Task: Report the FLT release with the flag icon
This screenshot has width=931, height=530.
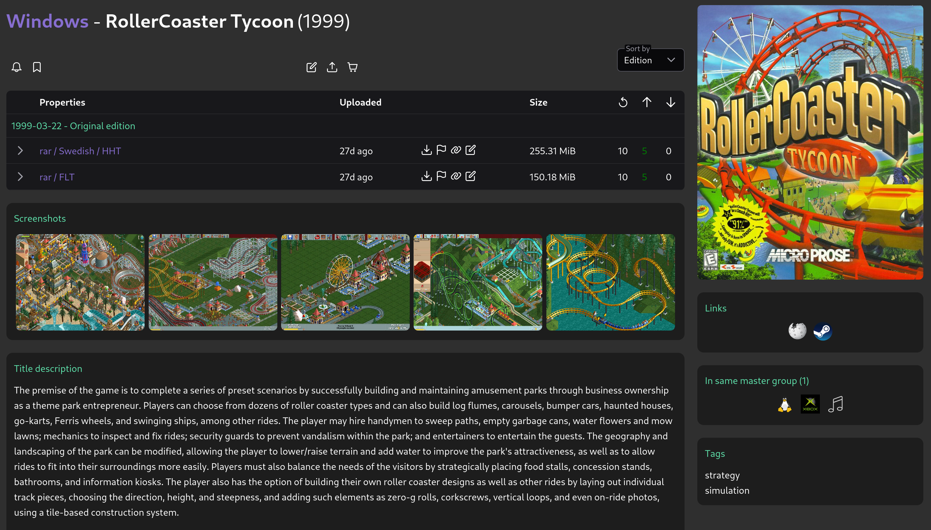Action: pyautogui.click(x=441, y=176)
